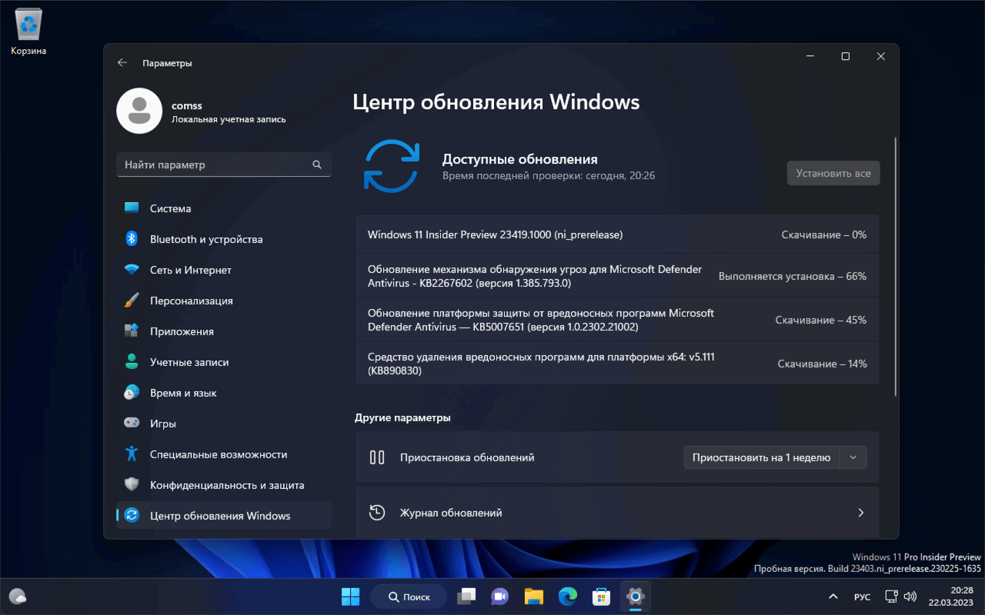
Task: Open the pause duration dropdown
Action: click(x=853, y=457)
